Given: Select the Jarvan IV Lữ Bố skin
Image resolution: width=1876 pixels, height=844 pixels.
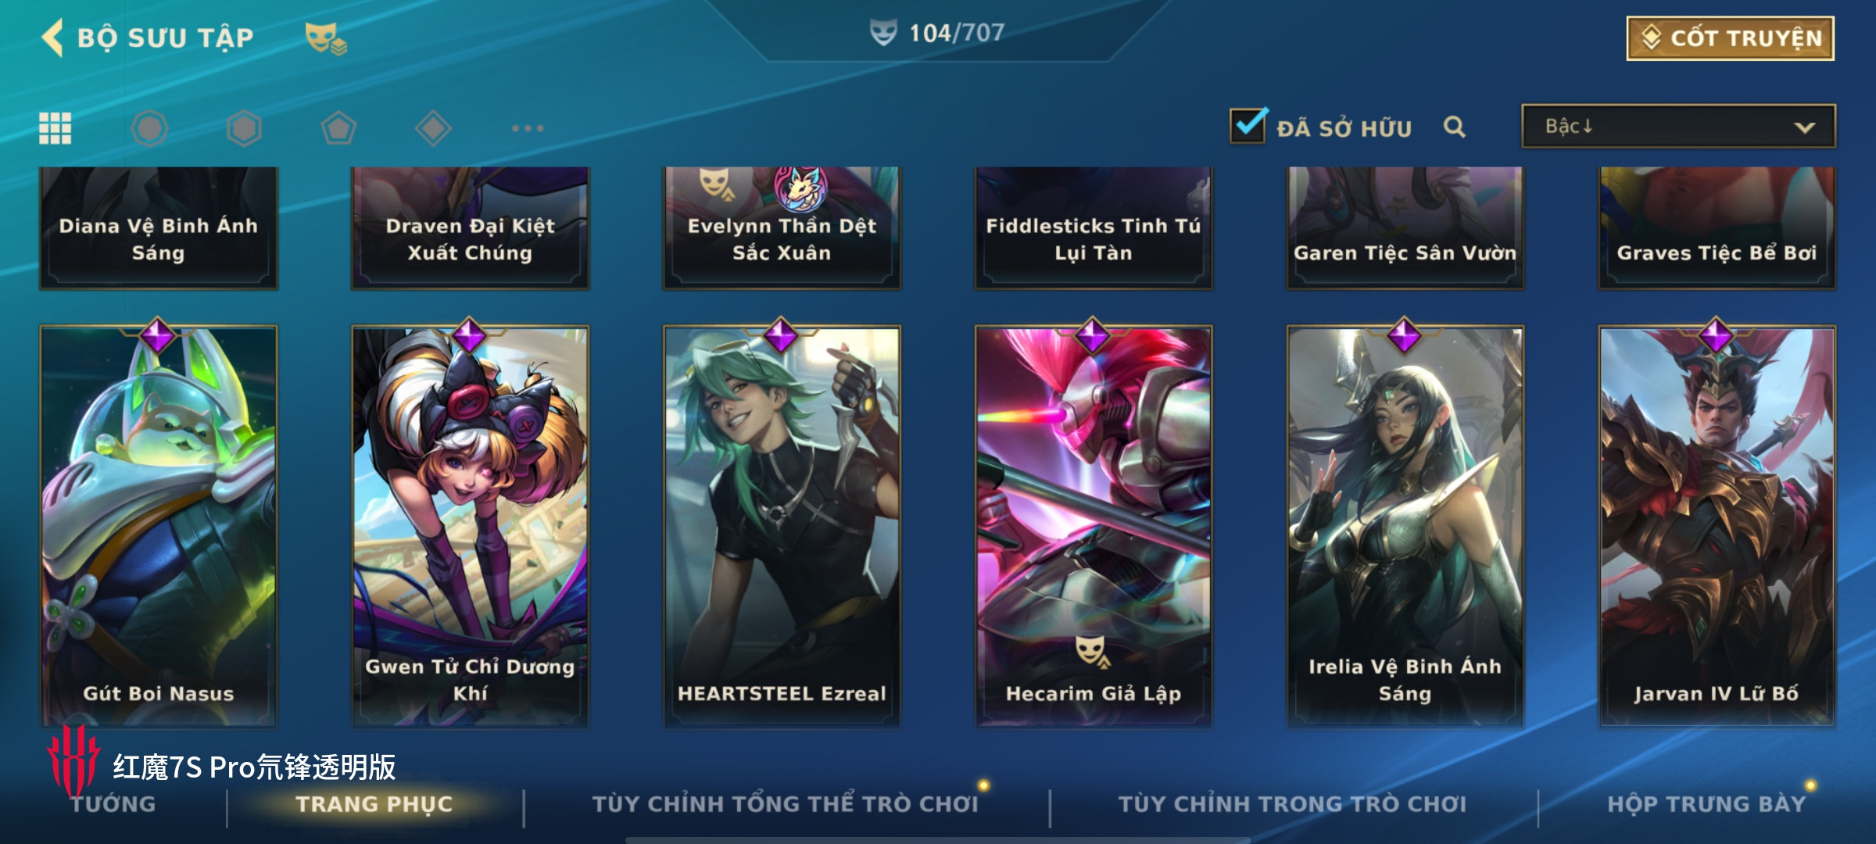Looking at the screenshot, I should click(x=1717, y=527).
